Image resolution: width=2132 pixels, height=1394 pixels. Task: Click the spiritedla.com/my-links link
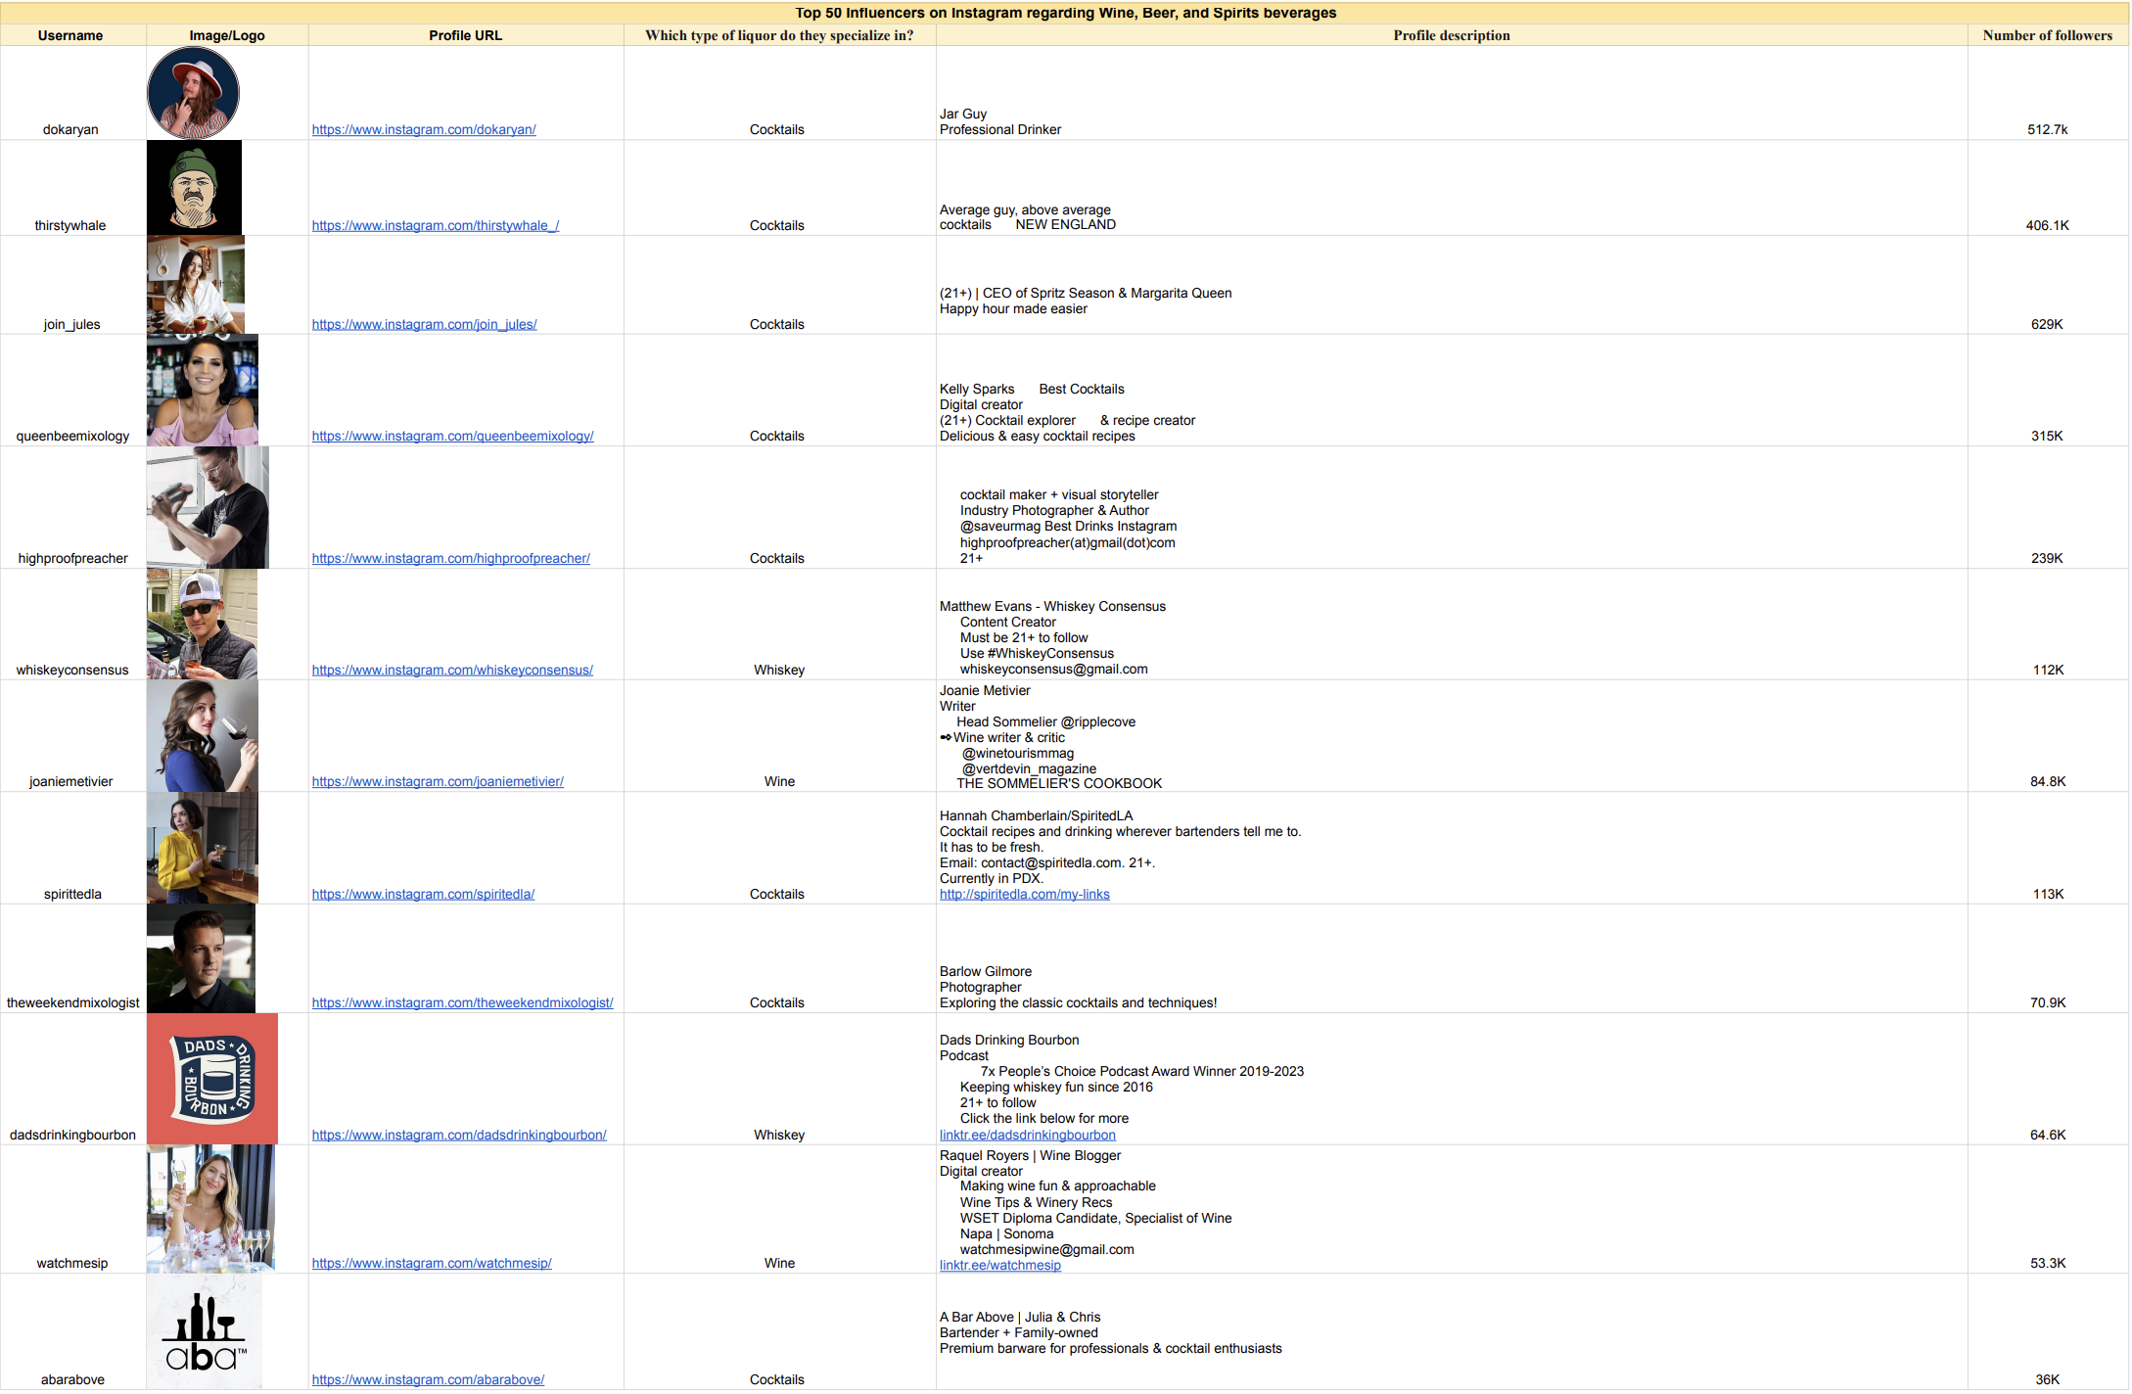coord(1024,894)
